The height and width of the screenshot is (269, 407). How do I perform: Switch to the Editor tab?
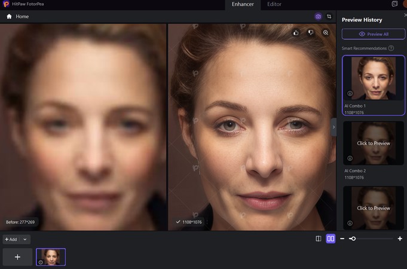[x=274, y=4]
